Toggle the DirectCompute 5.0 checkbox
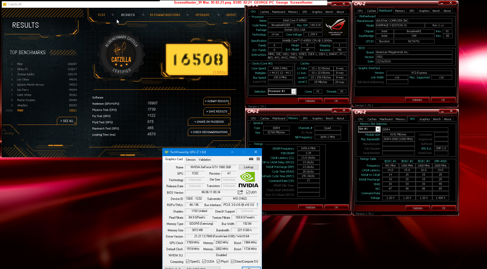Screen dimensions: 487x269 coord(233,262)
